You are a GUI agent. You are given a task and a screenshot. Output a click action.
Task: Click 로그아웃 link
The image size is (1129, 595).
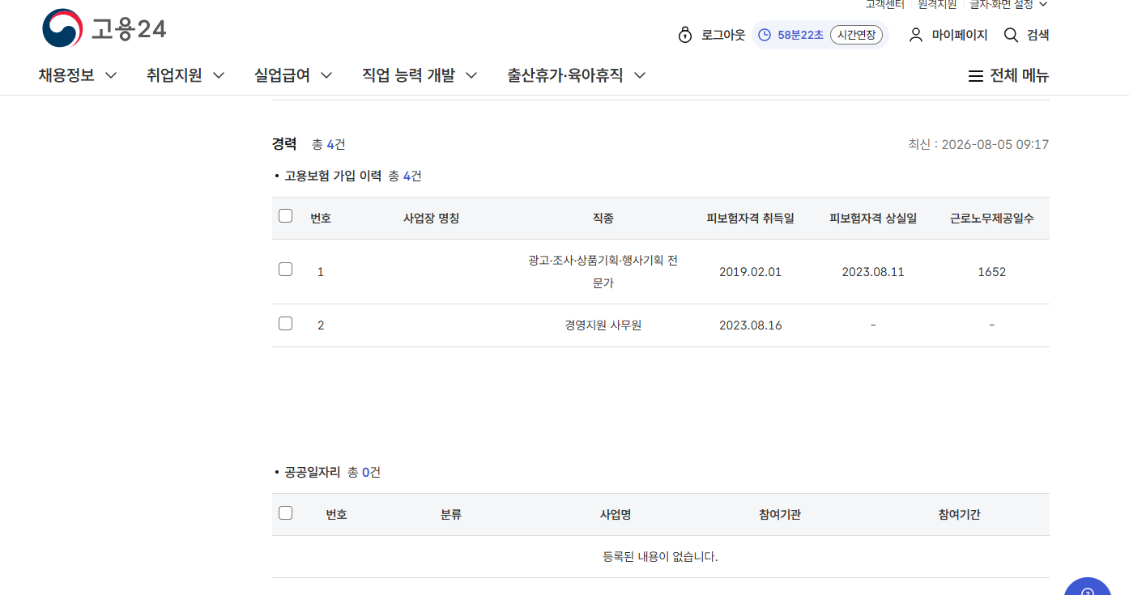coord(723,35)
